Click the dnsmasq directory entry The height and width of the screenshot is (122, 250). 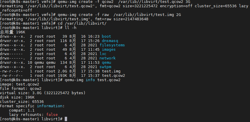[110, 41]
